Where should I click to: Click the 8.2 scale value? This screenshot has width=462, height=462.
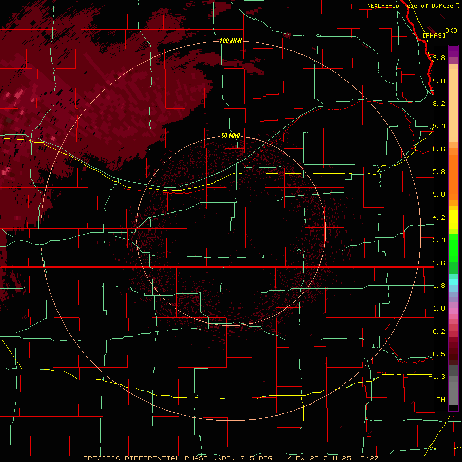(x=439, y=103)
